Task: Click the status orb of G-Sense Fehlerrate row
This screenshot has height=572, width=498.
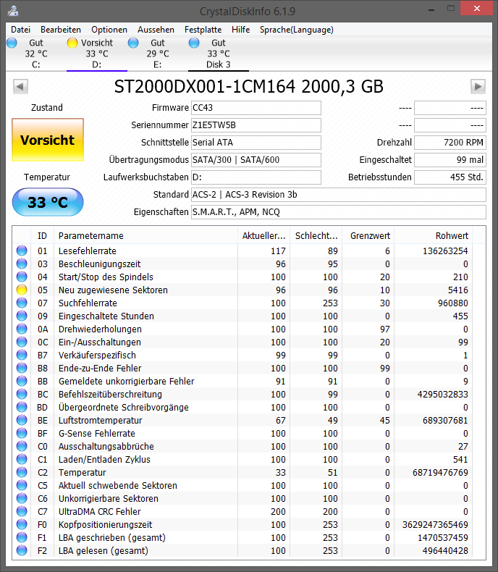Action: click(x=22, y=434)
